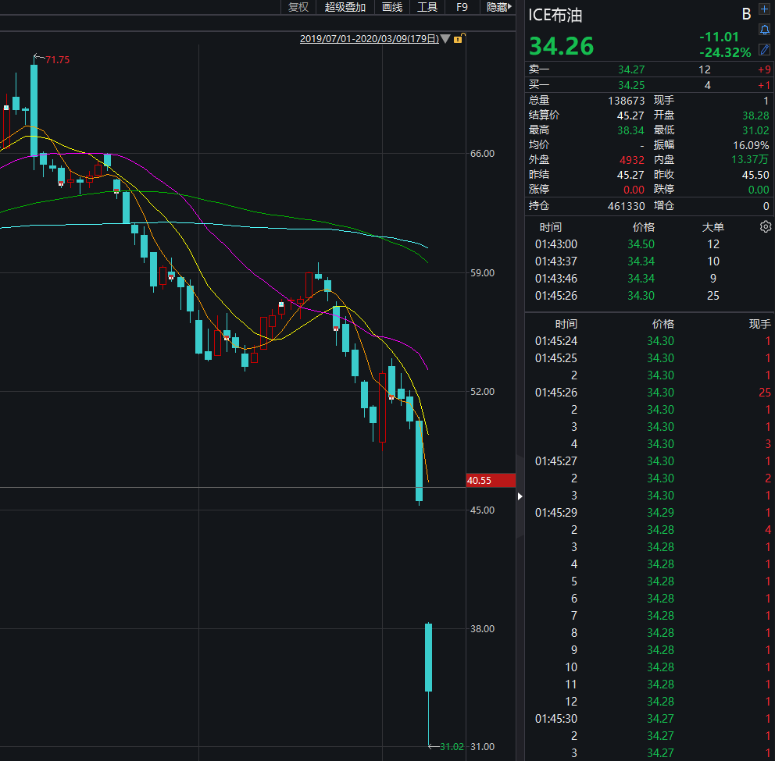This screenshot has height=761, width=775.
Task: Click the B badge next to ICE布油
Action: tap(745, 13)
